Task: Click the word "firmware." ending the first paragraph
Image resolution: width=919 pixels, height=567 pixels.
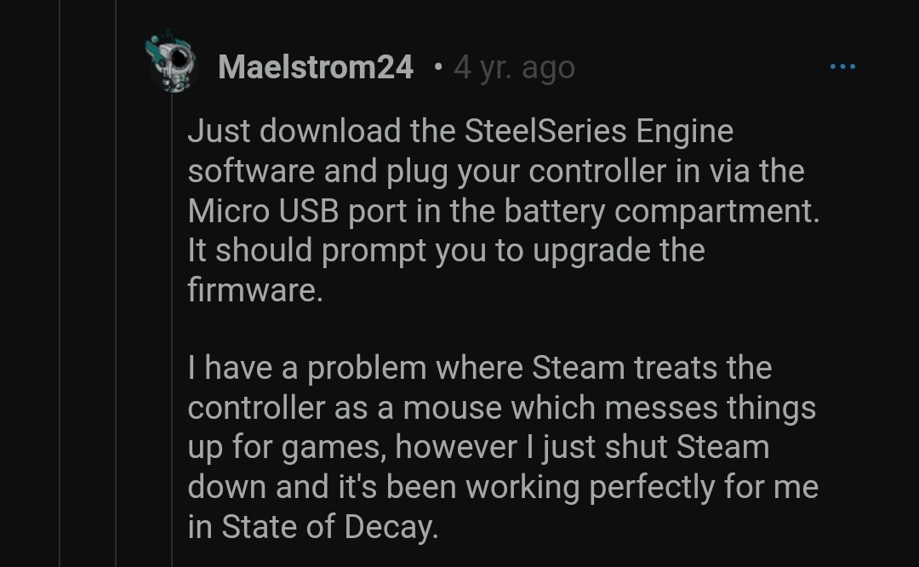Action: 255,290
